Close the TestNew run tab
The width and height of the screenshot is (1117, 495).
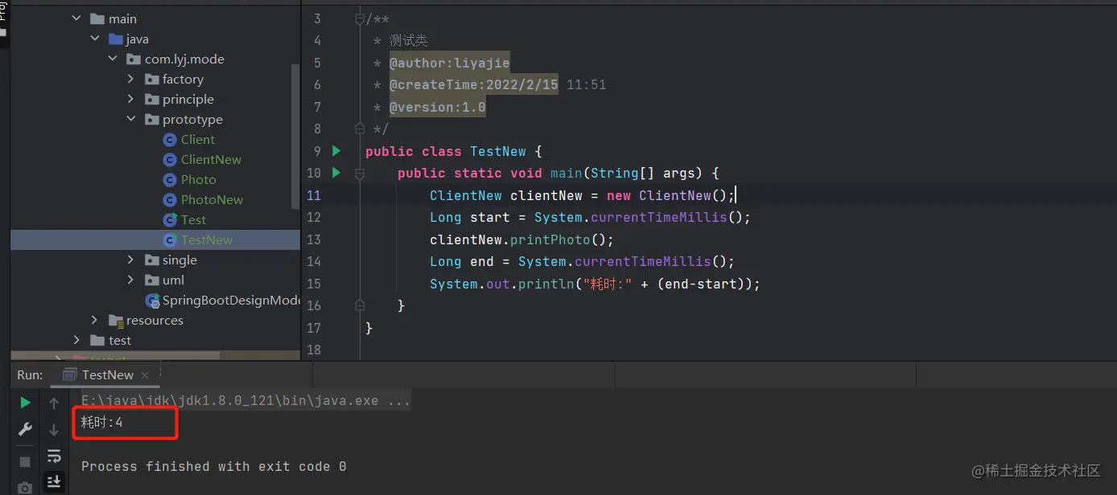coord(145,375)
